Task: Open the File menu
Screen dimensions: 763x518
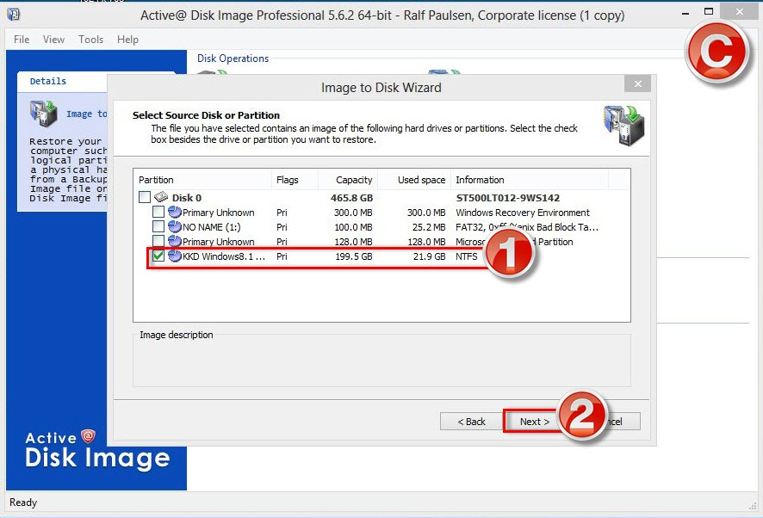Action: click(x=22, y=40)
